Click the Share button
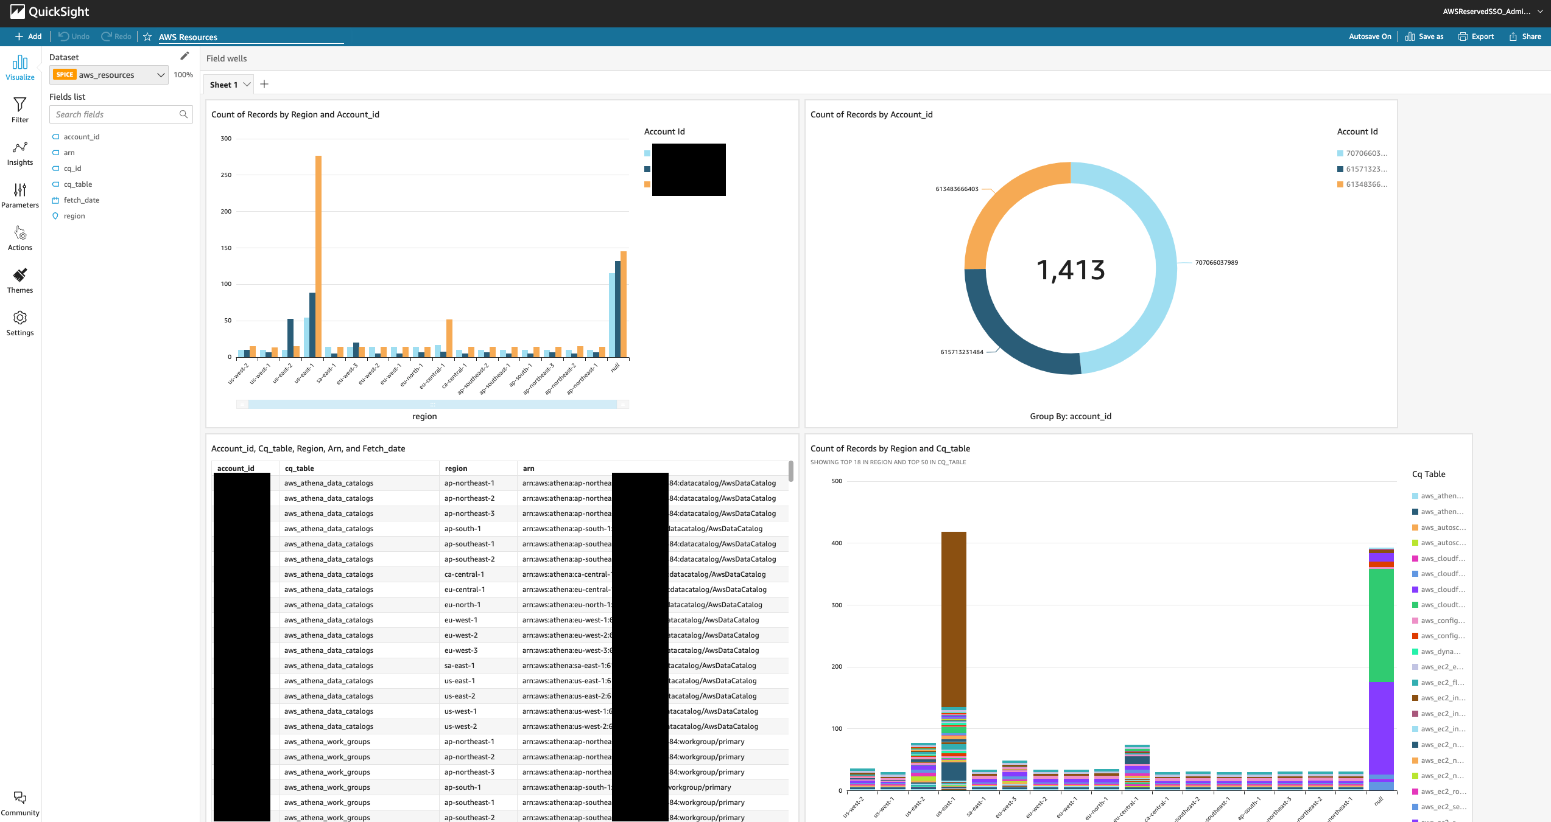The image size is (1551, 822). 1525,37
